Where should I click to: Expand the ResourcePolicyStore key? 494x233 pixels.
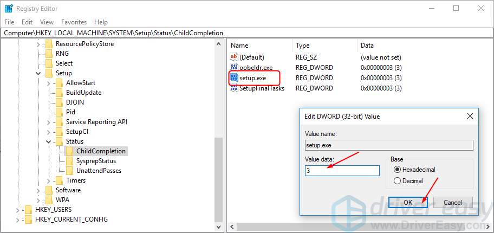38,44
